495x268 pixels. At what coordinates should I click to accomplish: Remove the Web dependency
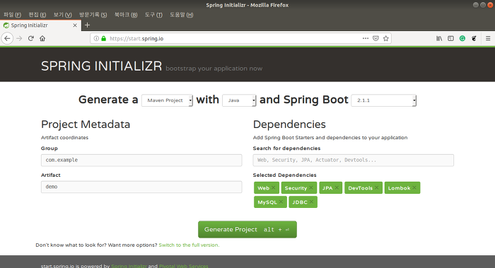(274, 188)
